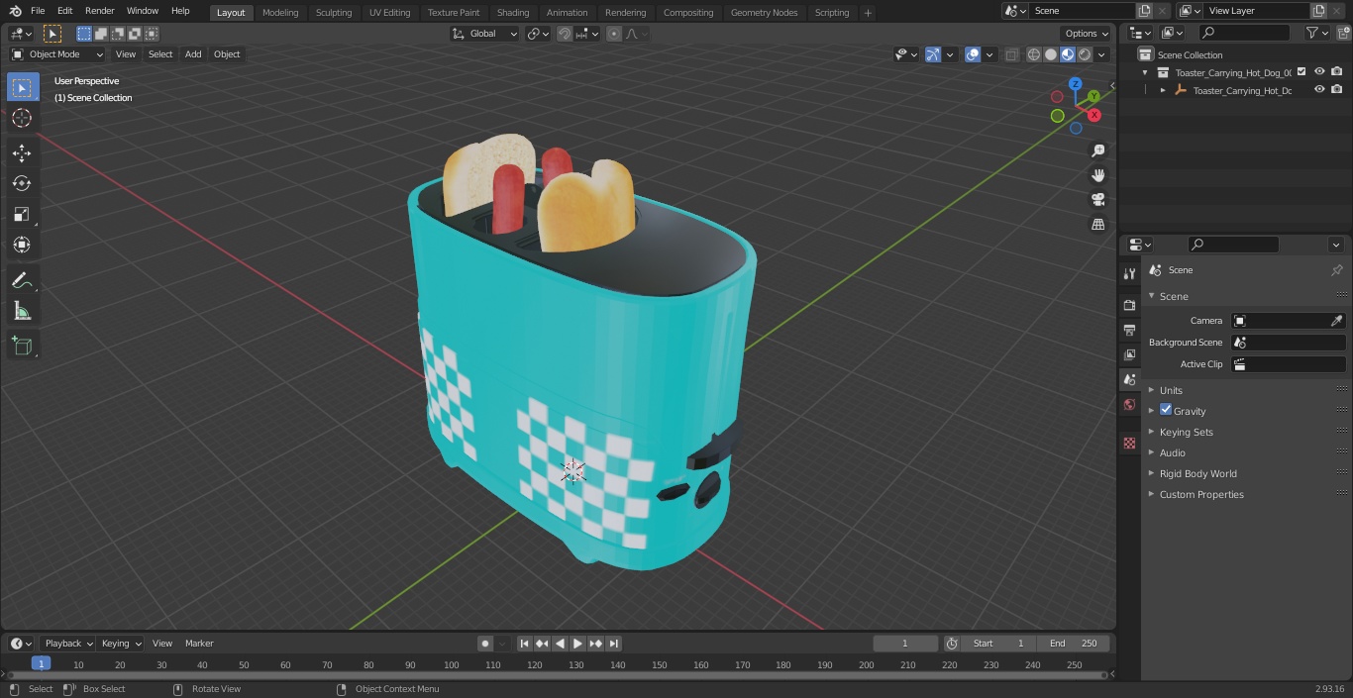Open the Render properties tab

click(1129, 305)
